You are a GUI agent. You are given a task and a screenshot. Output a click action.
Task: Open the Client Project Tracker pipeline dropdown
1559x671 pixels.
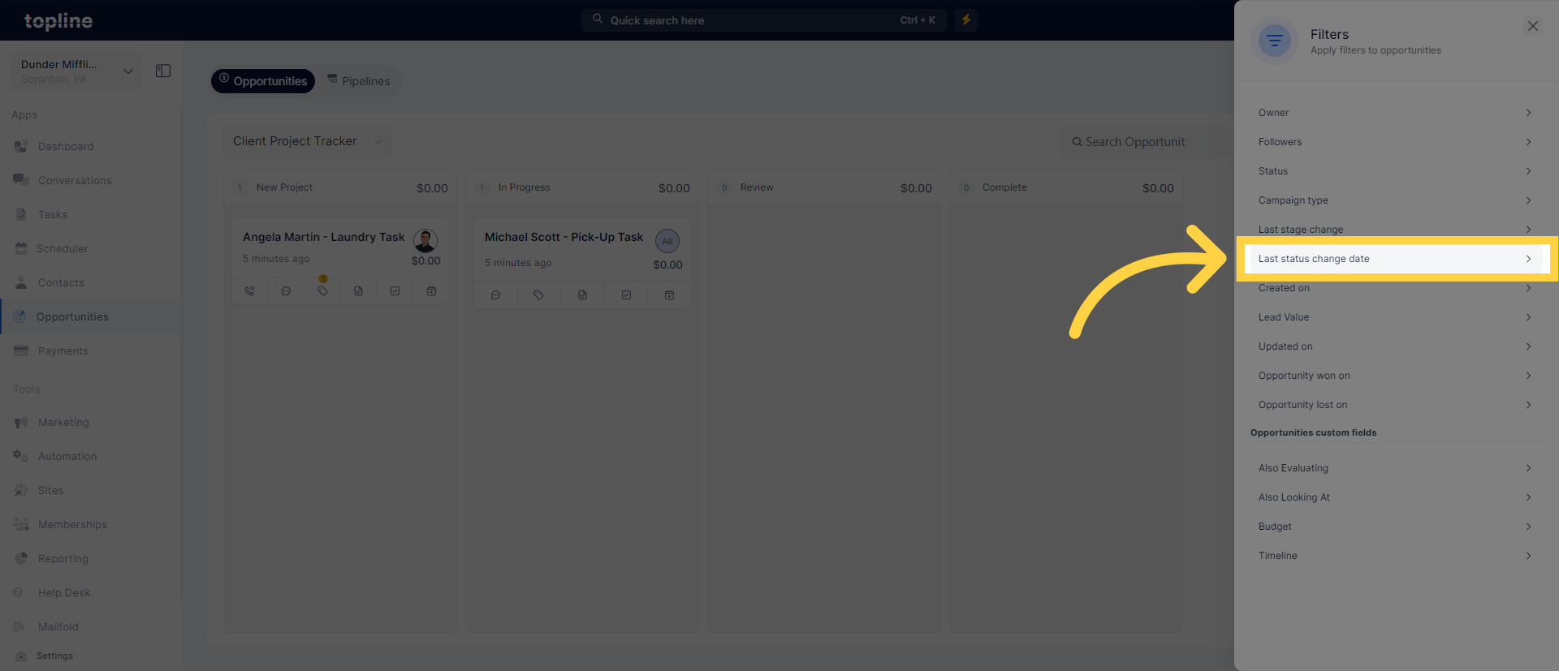(308, 141)
